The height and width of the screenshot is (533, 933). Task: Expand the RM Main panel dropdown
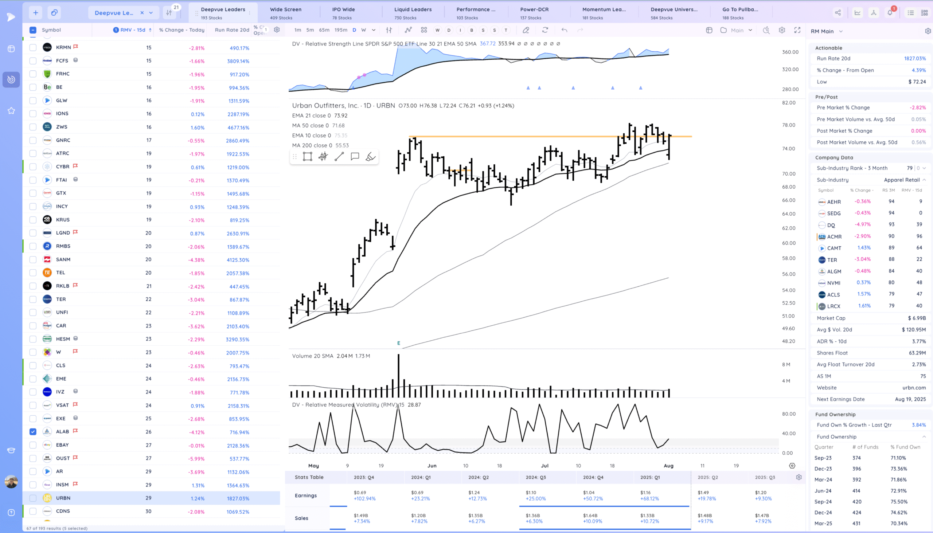click(x=841, y=31)
